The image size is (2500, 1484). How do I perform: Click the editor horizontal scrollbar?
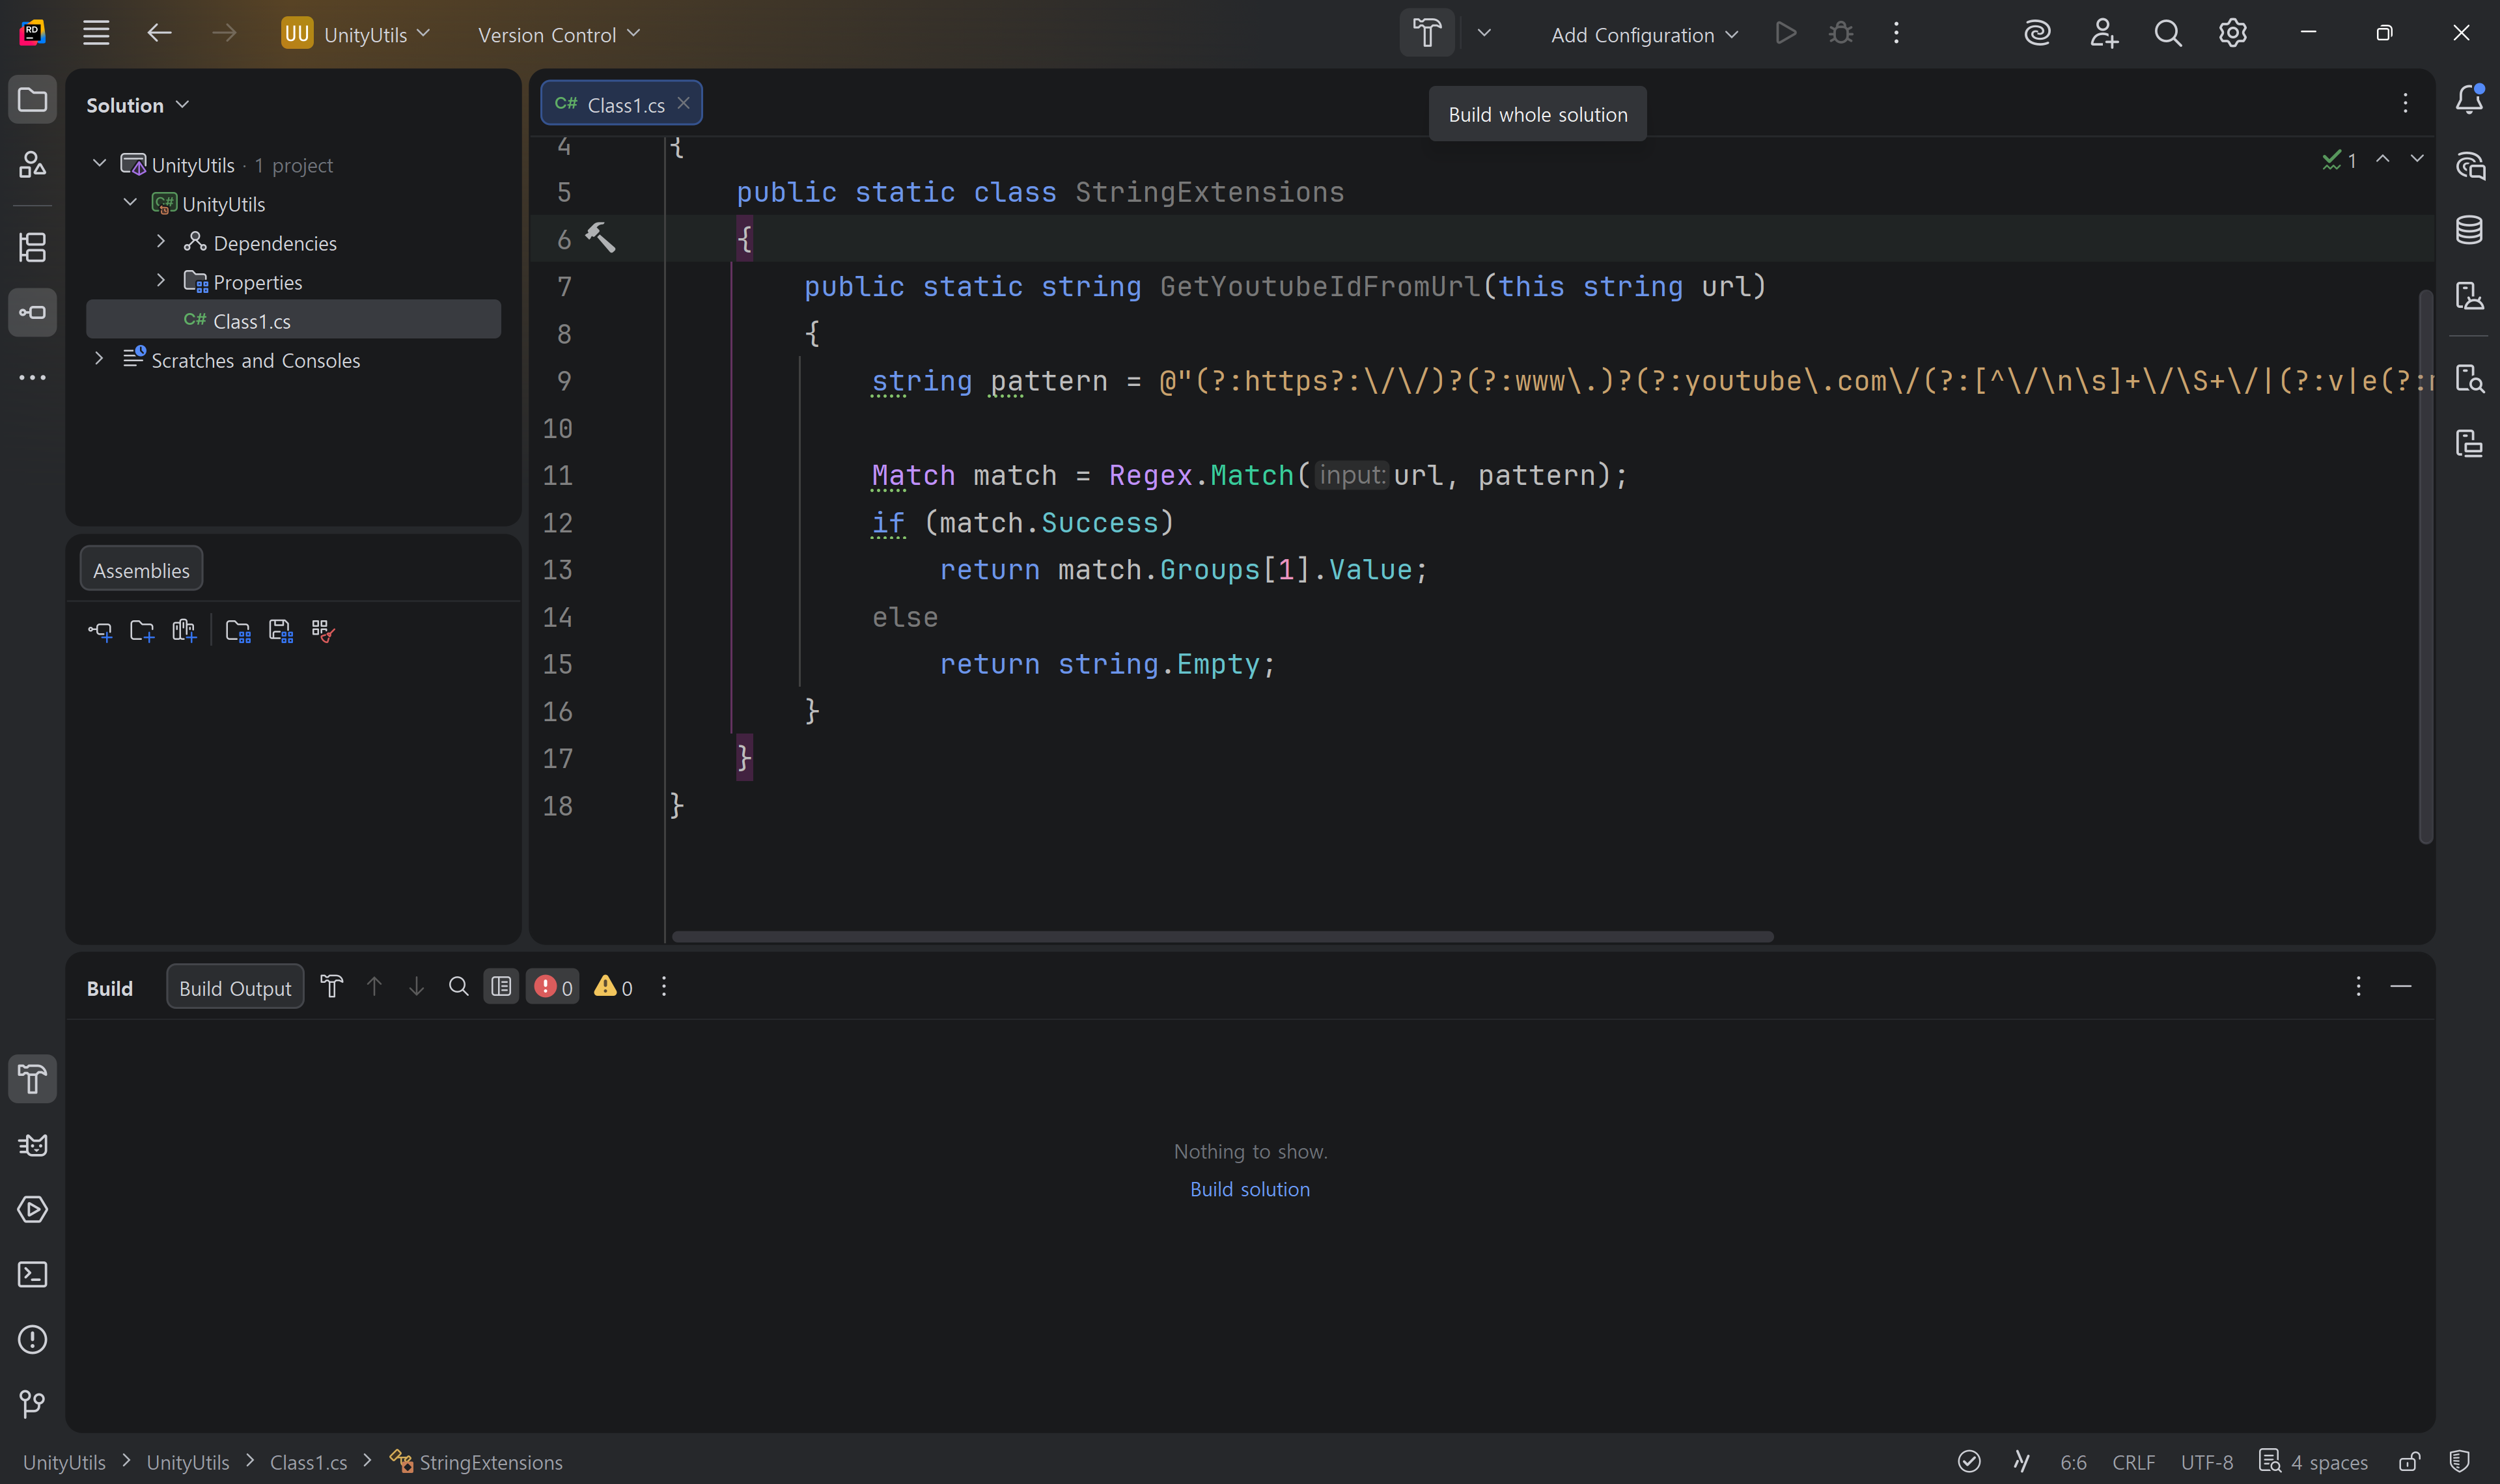coord(1222,937)
